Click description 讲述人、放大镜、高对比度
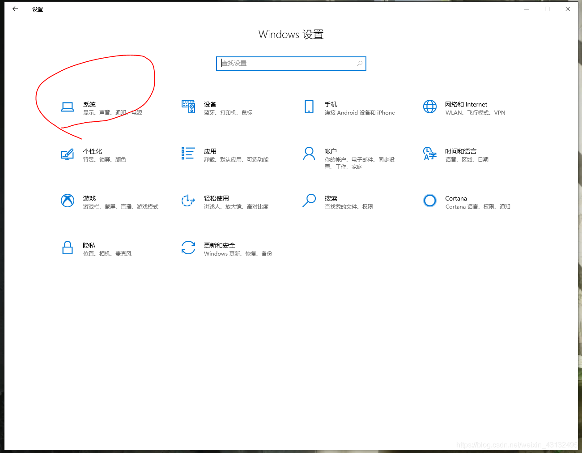This screenshot has height=453, width=582. click(236, 207)
